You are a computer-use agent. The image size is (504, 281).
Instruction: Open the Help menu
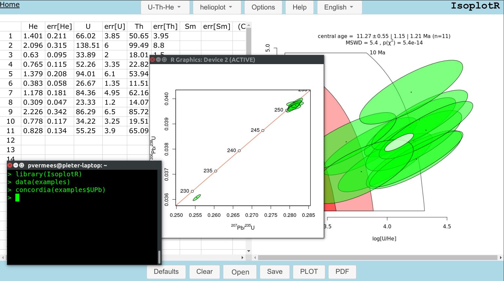point(299,7)
